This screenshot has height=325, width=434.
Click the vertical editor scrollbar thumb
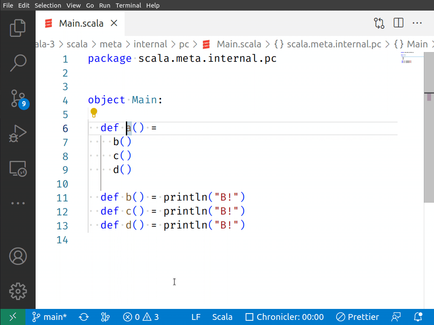429,127
